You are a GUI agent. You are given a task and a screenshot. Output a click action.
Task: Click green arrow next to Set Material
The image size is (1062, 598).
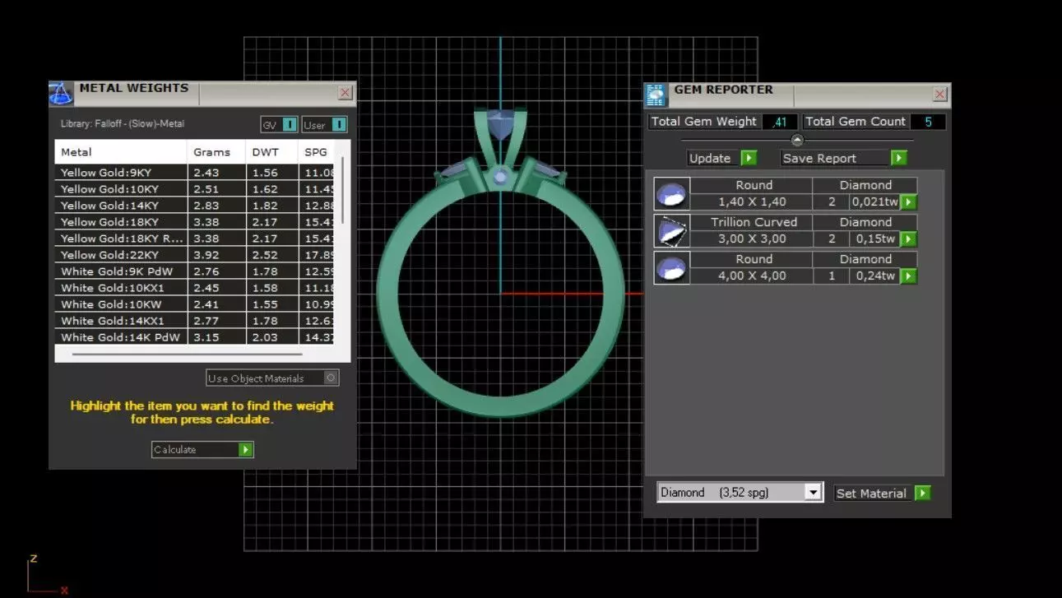[x=922, y=494]
